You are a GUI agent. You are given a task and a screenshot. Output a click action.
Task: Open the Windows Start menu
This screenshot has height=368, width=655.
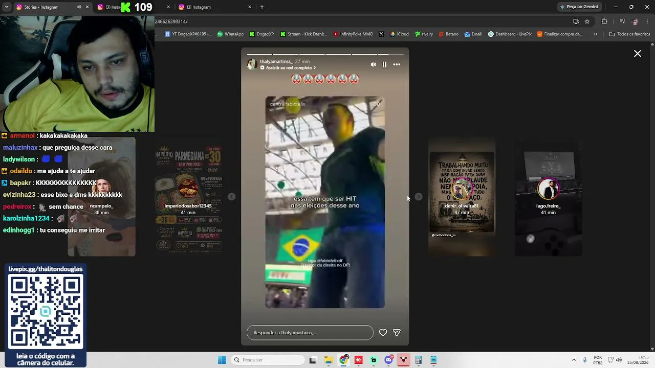click(x=222, y=360)
